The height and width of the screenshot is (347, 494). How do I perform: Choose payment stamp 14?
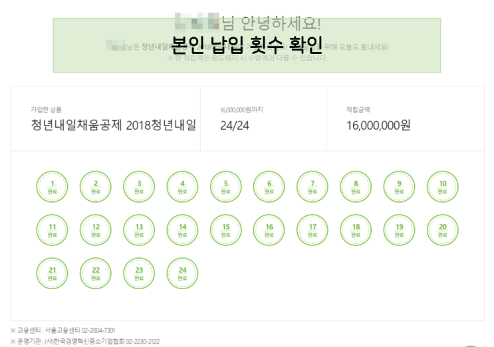(x=182, y=230)
